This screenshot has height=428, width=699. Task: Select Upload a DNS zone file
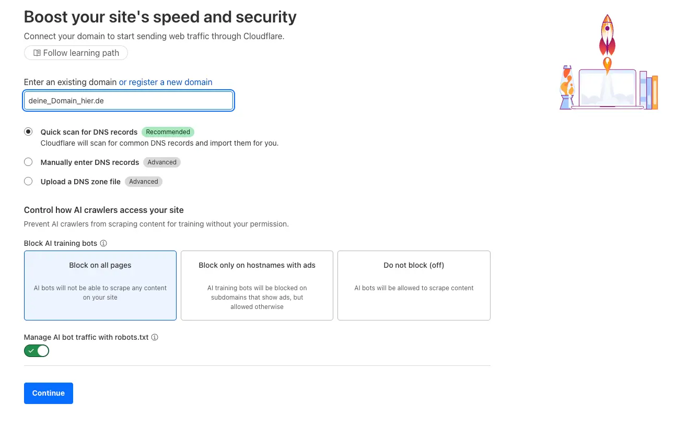coord(28,181)
